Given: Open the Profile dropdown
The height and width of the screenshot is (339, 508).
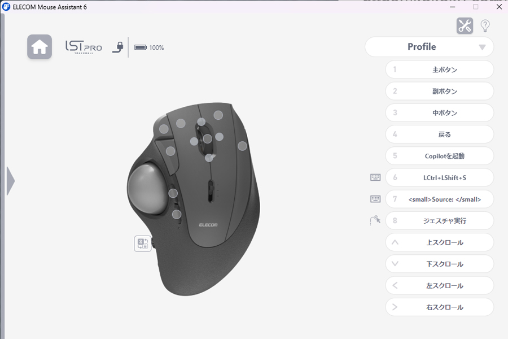Looking at the screenshot, I should pyautogui.click(x=430, y=47).
